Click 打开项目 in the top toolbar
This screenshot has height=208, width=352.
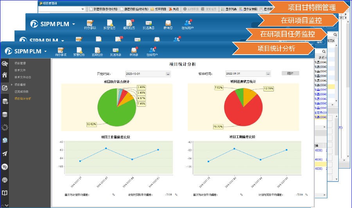(158, 9)
